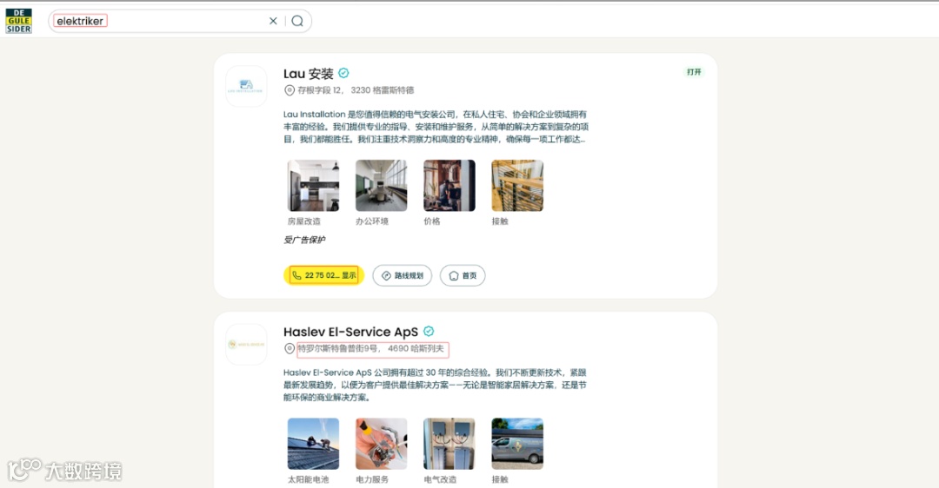Image resolution: width=939 pixels, height=488 pixels.
Task: Open Lau 安装 company logo
Action: [246, 86]
